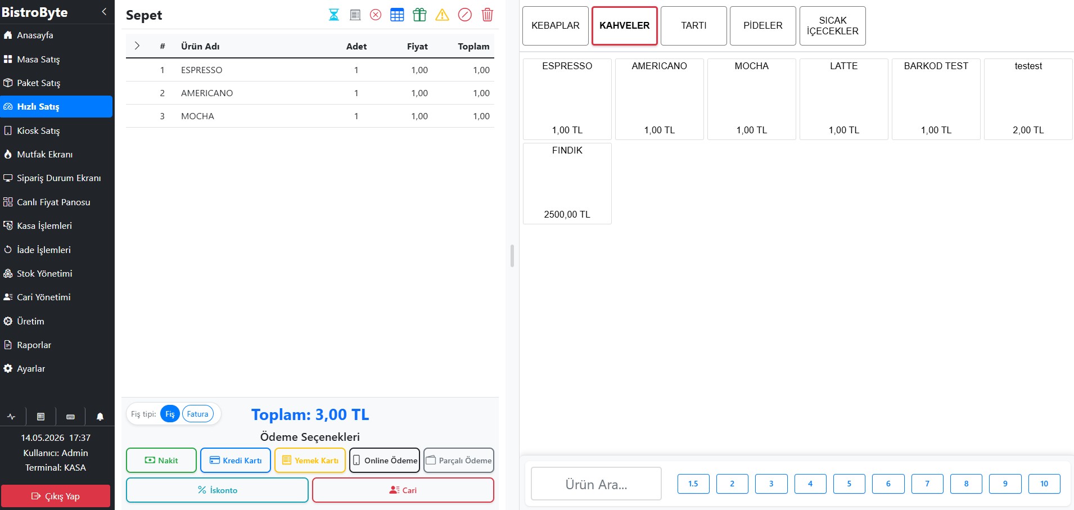Collapse the BistroByte sidebar arrow
Image resolution: width=1074 pixels, height=510 pixels.
click(x=104, y=11)
